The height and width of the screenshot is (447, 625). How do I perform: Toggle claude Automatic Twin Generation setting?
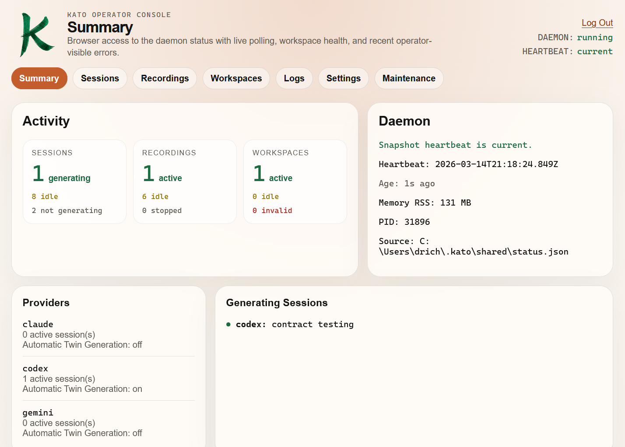pyautogui.click(x=82, y=345)
